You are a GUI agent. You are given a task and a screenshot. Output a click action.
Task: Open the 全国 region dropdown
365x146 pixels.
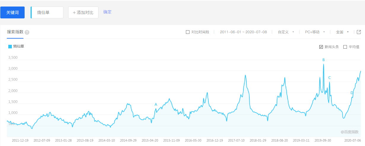(342, 32)
